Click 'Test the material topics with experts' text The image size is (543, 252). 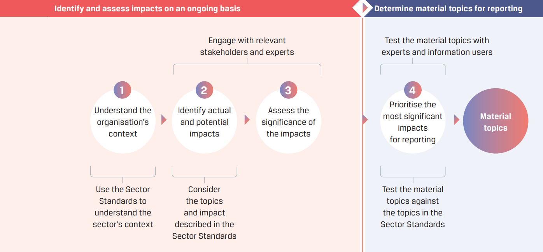pyautogui.click(x=437, y=46)
